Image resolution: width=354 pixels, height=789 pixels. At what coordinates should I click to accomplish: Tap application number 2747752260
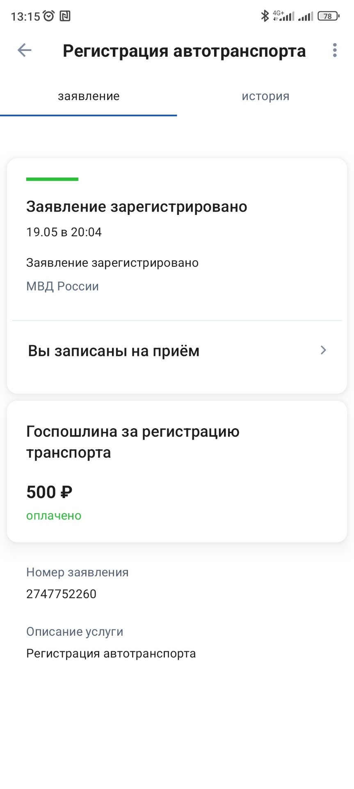point(61,594)
